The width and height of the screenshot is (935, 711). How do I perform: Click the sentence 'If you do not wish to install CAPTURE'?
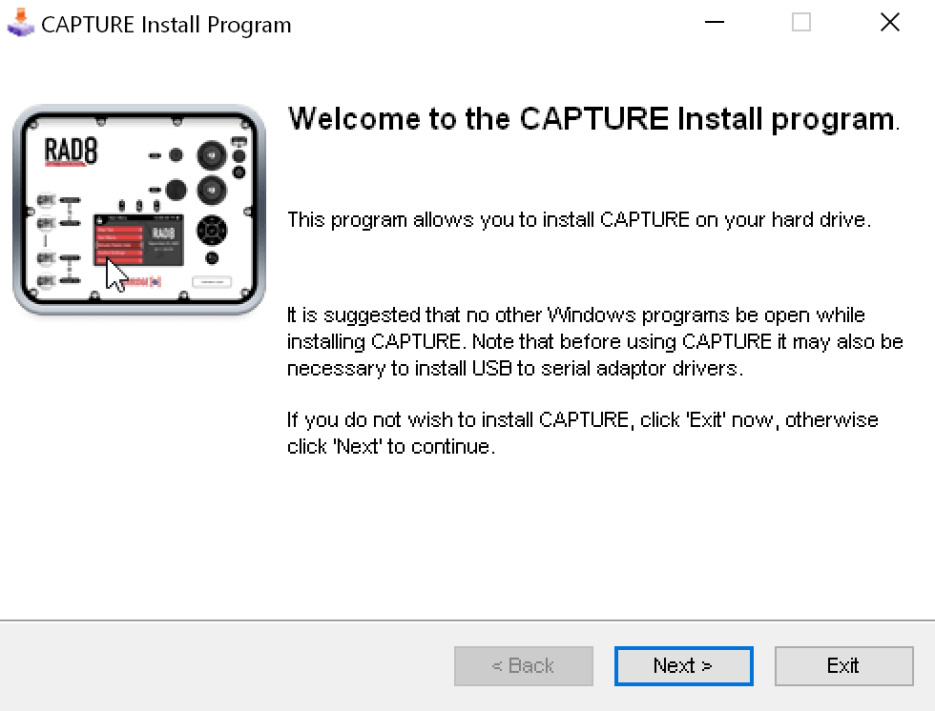click(458, 419)
